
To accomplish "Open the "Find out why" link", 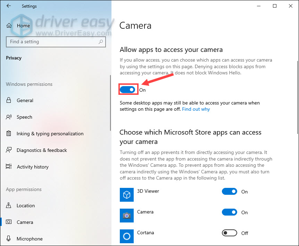I will (196, 109).
